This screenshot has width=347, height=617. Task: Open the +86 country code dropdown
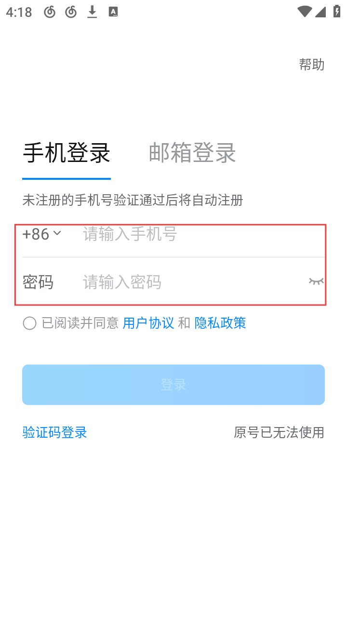42,234
